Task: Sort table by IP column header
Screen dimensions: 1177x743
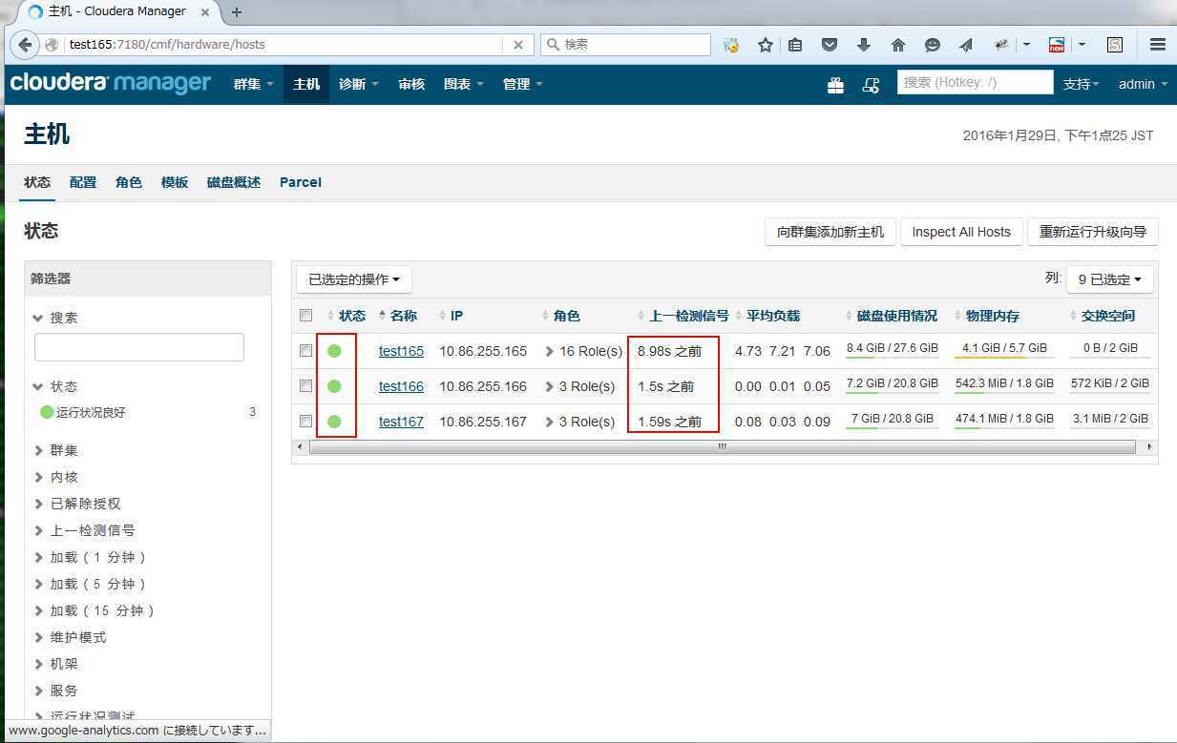Action: (x=451, y=316)
